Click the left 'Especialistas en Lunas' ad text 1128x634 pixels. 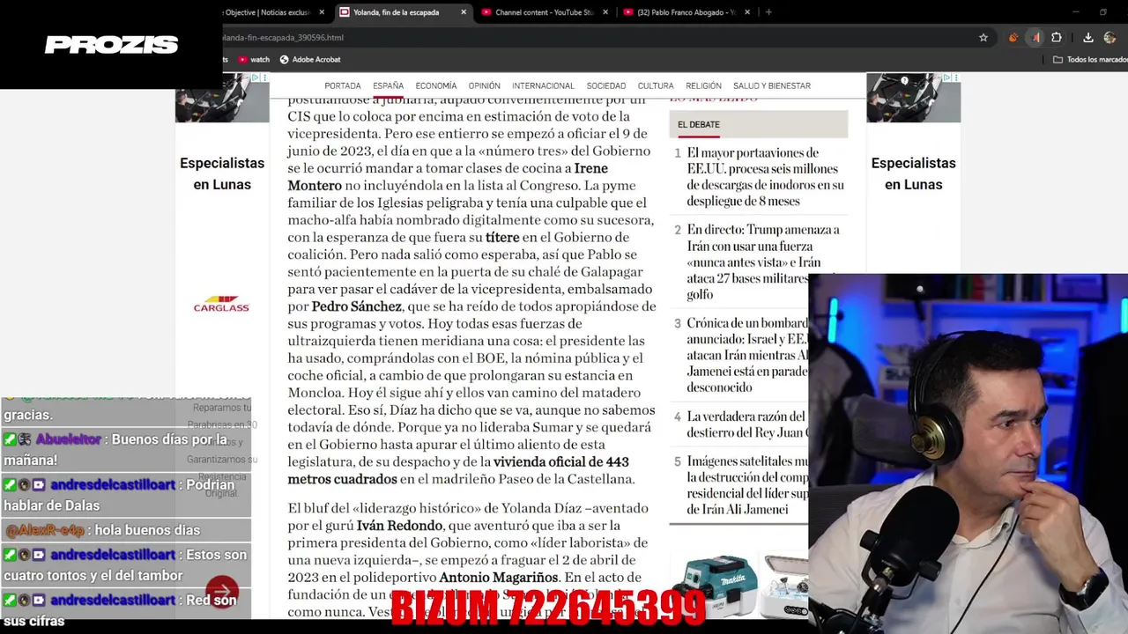pos(222,173)
